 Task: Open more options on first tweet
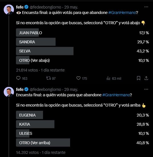coord(146,7)
